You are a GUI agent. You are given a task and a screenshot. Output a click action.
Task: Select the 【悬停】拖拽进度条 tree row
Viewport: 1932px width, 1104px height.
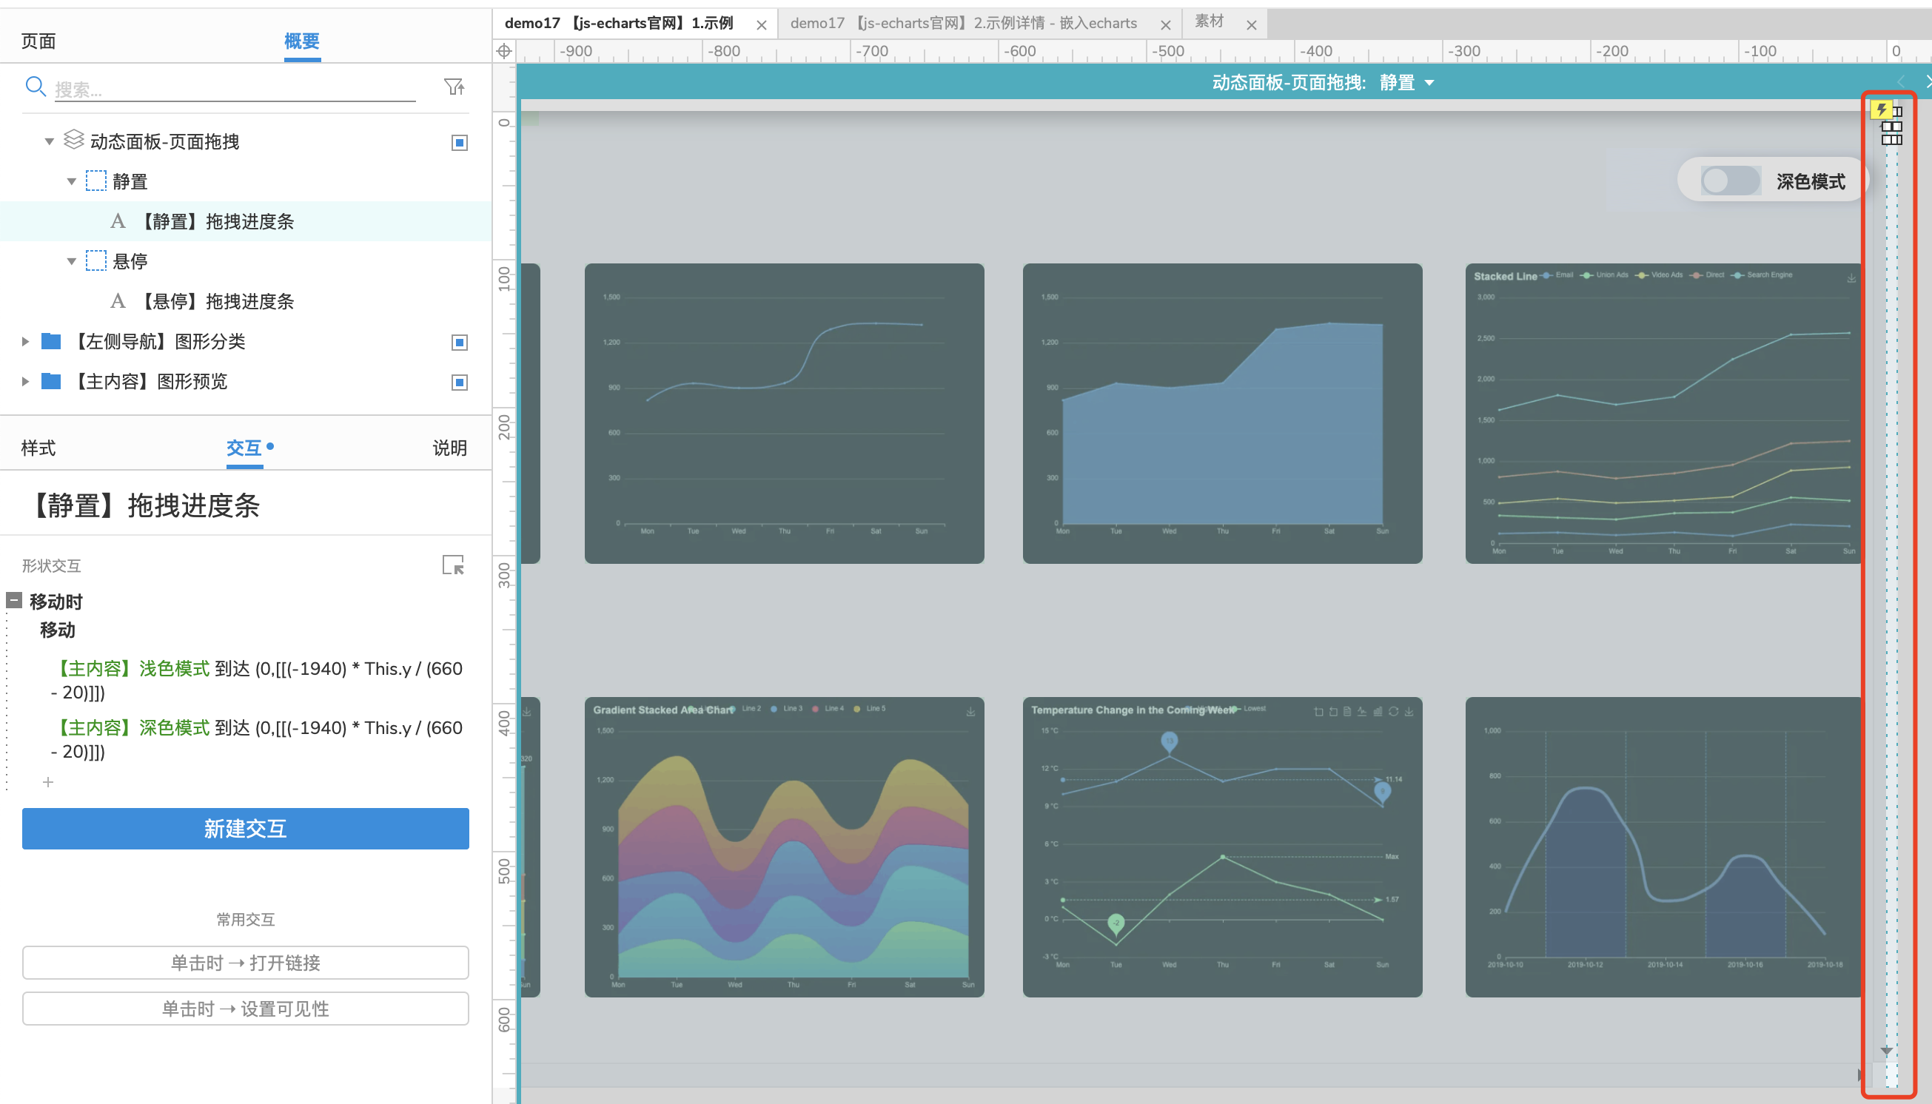tap(246, 301)
